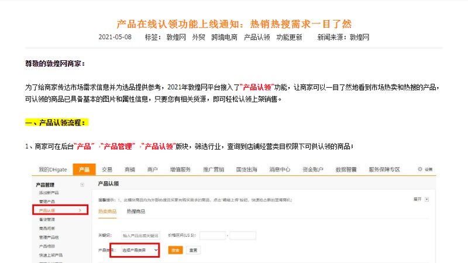
Task: Click the 外贸 tag link
Action: pyautogui.click(x=198, y=37)
